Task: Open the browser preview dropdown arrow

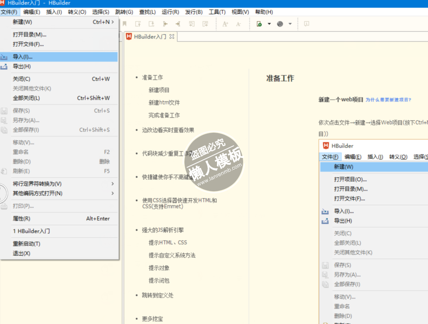Action: pyautogui.click(x=290, y=24)
